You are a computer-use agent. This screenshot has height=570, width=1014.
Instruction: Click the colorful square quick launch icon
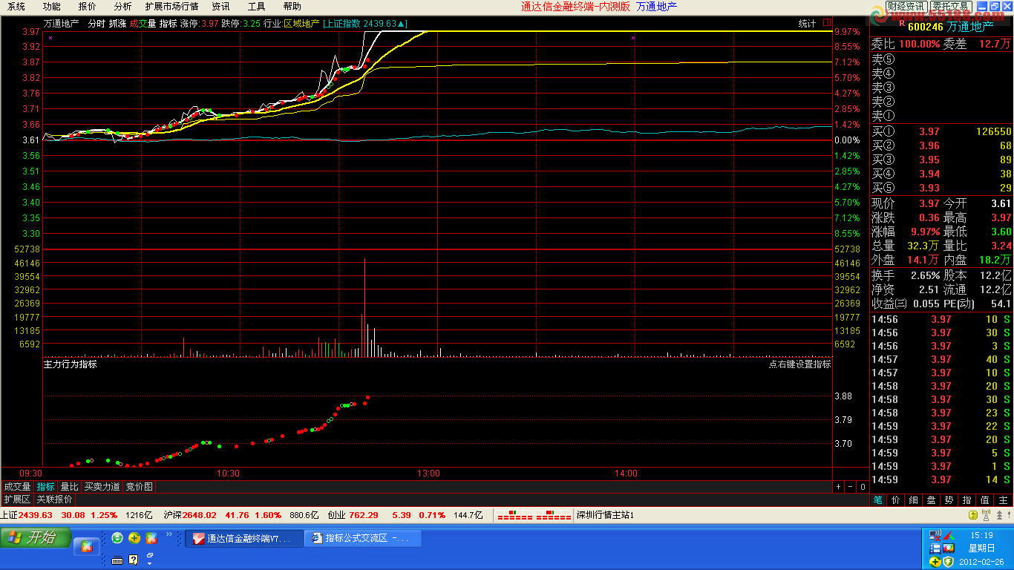pos(151,538)
